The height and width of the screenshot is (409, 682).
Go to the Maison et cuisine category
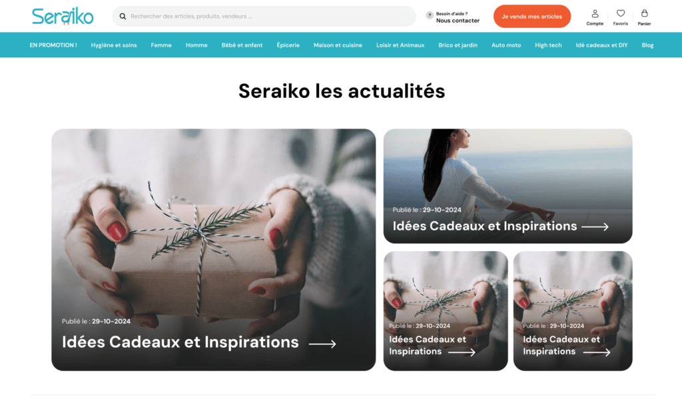coord(338,45)
